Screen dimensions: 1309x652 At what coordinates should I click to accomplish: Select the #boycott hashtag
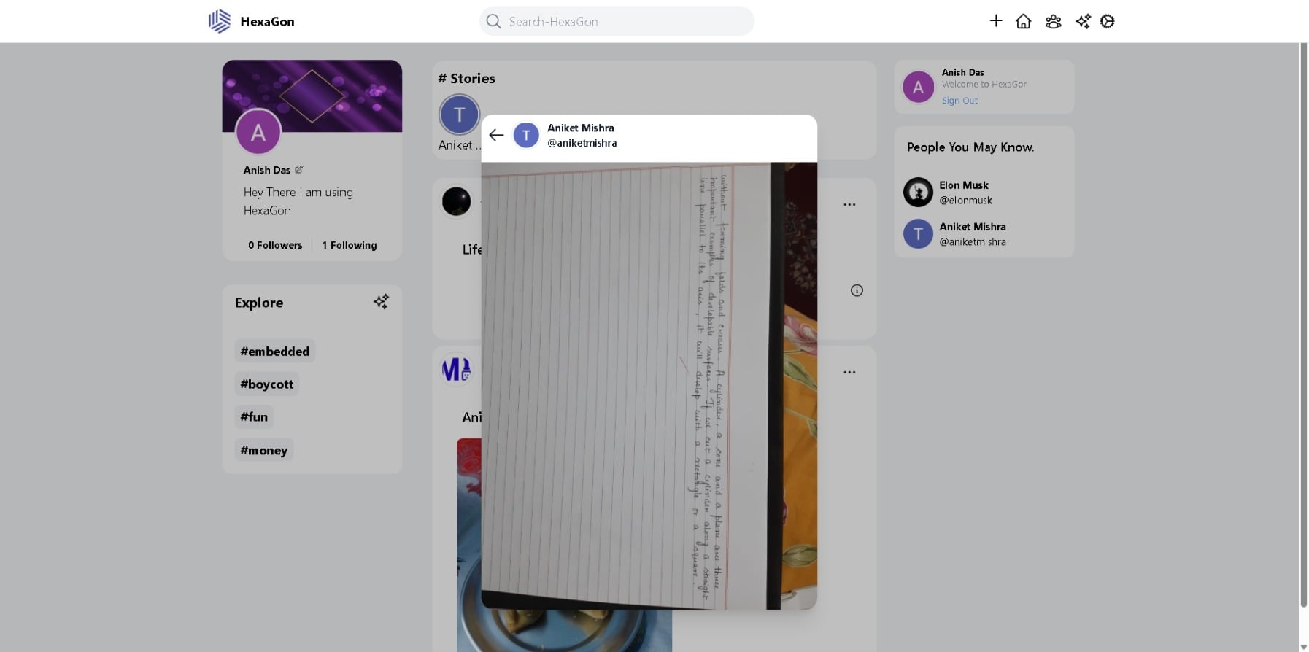pos(266,384)
